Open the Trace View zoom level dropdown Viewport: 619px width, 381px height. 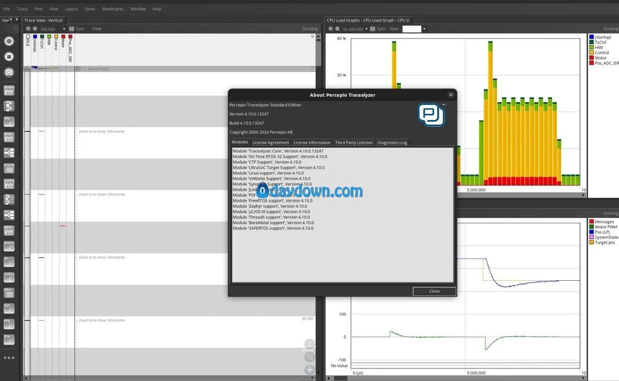64,29
